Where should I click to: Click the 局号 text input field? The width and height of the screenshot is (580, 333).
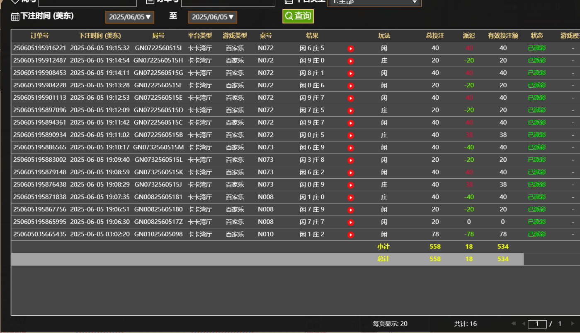point(87,2)
